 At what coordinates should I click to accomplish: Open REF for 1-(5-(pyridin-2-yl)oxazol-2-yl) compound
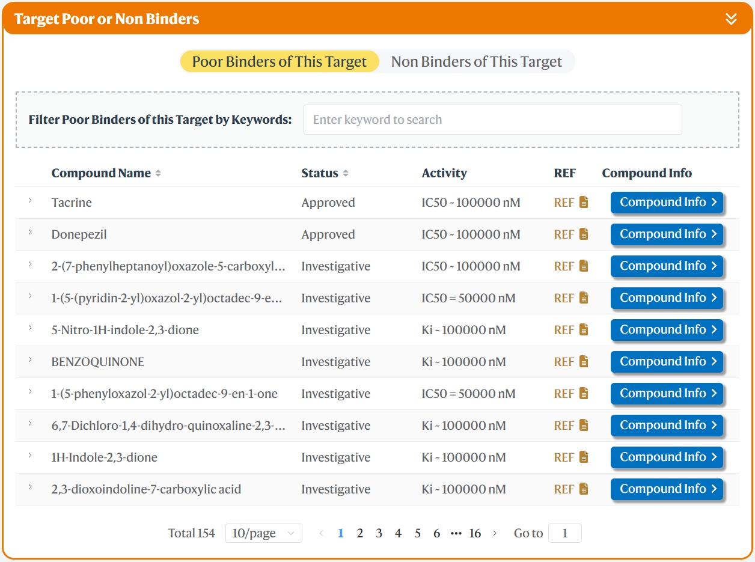point(571,298)
